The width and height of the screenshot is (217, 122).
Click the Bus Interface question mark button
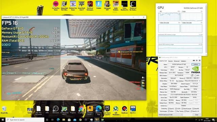[x=200, y=81]
